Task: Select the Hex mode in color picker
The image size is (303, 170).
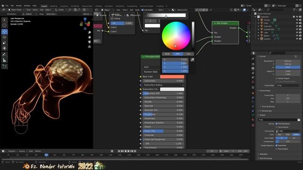Action: pyautogui.click(x=188, y=54)
